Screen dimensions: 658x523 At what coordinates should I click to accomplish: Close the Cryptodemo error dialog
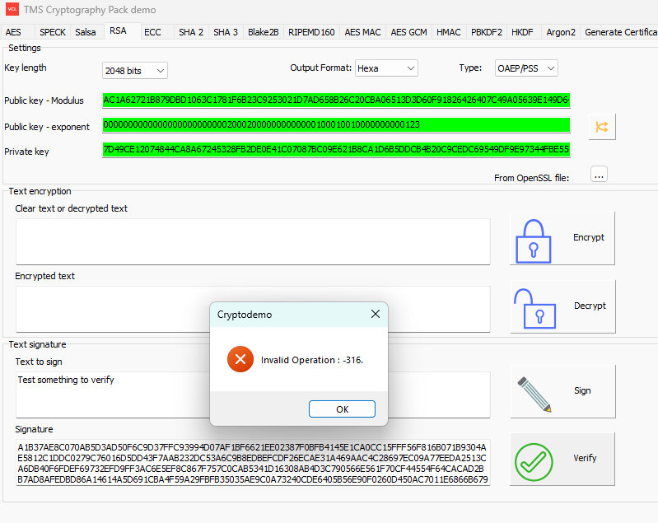375,315
